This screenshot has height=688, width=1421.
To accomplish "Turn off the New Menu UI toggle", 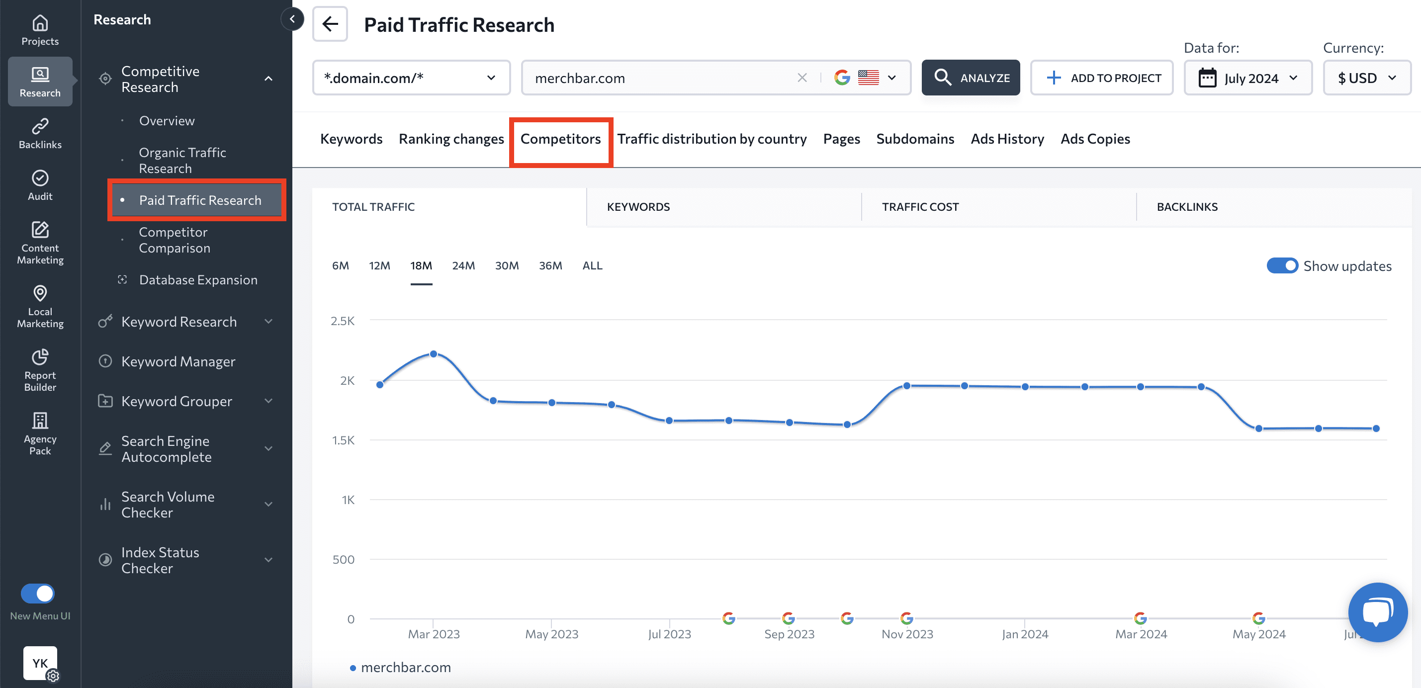I will [x=37, y=593].
